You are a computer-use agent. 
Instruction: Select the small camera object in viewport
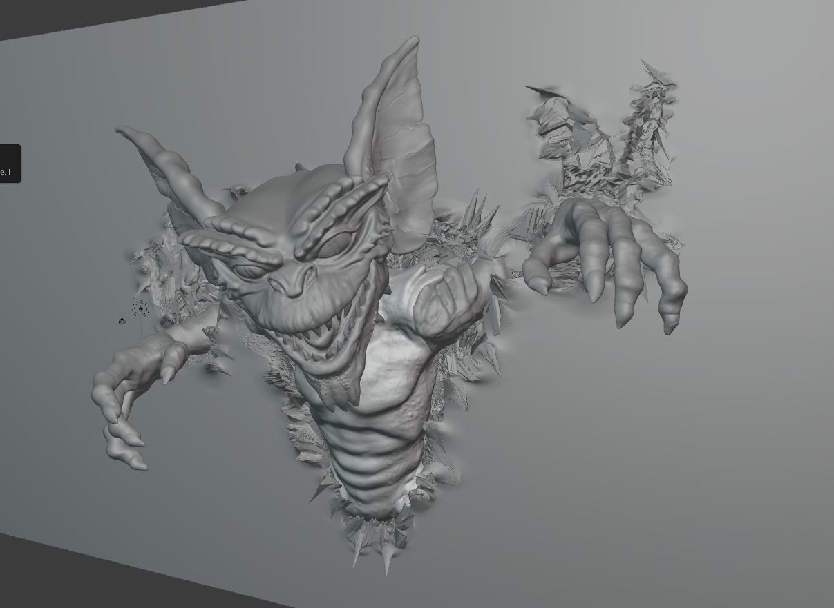click(x=122, y=321)
